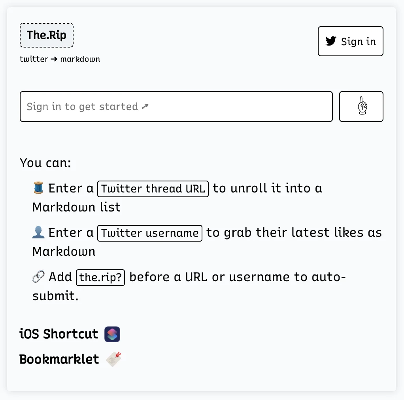Screen dimensions: 404x400
Task: Click the arrow in the tagline
Action: point(54,59)
